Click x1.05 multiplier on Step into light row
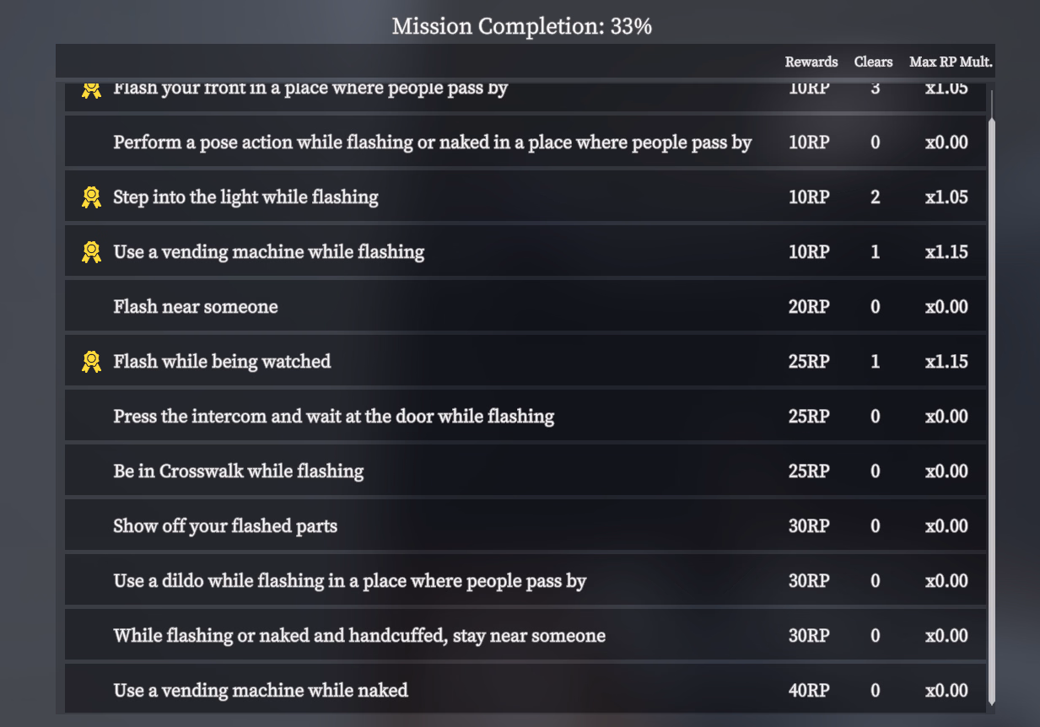The image size is (1040, 727). click(946, 197)
